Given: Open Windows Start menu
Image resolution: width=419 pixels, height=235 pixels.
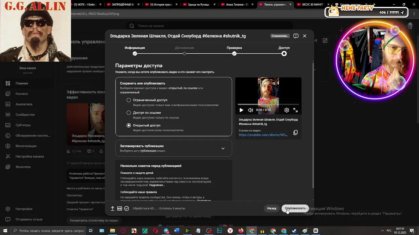Looking at the screenshot, I should 5,231.
